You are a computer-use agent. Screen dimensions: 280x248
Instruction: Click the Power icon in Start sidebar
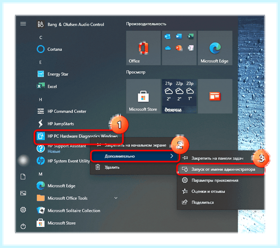click(x=23, y=226)
